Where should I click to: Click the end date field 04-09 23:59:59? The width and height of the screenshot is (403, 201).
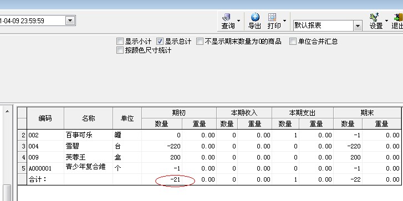[x=33, y=20]
